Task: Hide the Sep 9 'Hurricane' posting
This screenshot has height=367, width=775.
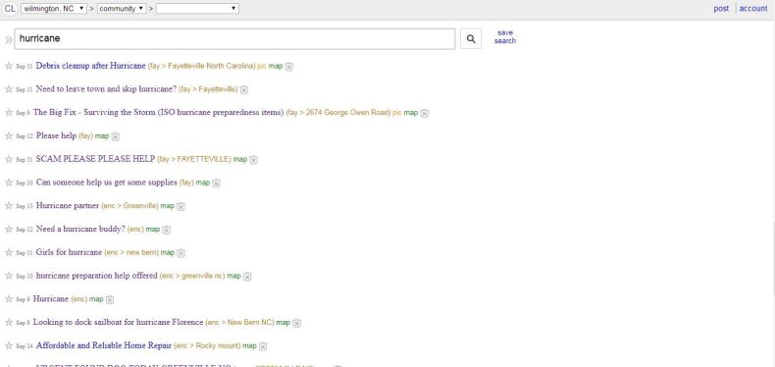Action: point(110,299)
